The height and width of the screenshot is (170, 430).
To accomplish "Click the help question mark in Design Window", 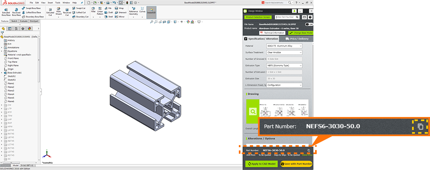I will [x=310, y=17].
